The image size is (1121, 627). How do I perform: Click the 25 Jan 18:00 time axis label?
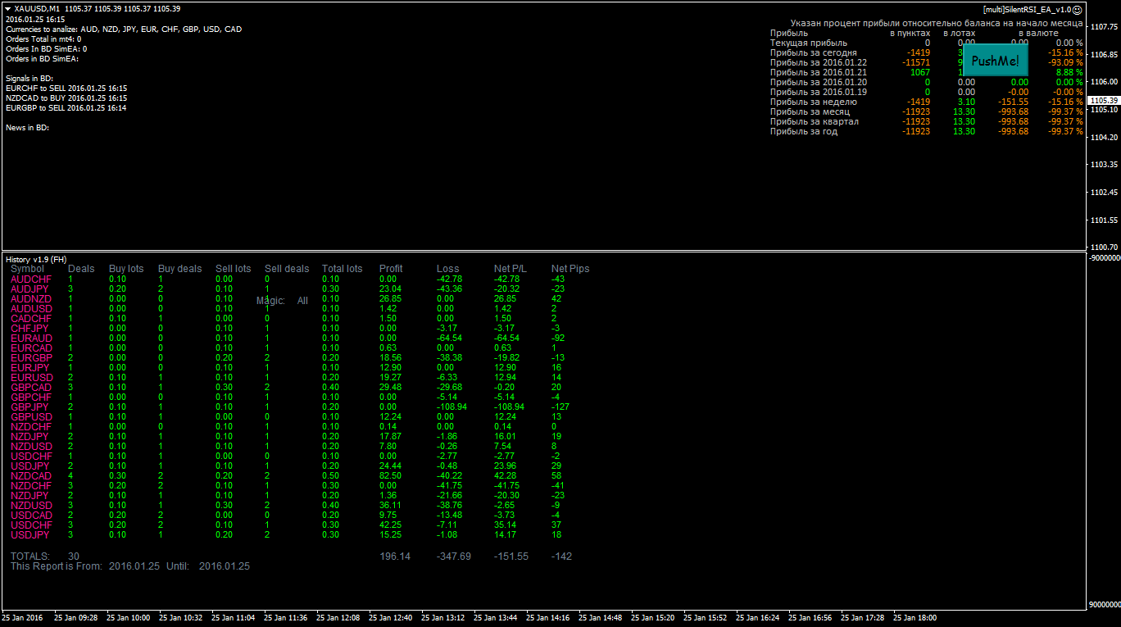coord(915,618)
